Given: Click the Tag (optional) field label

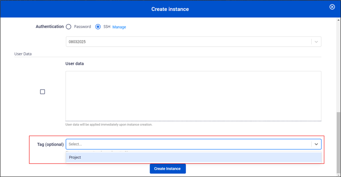Looking at the screenshot, I should click(x=50, y=144).
